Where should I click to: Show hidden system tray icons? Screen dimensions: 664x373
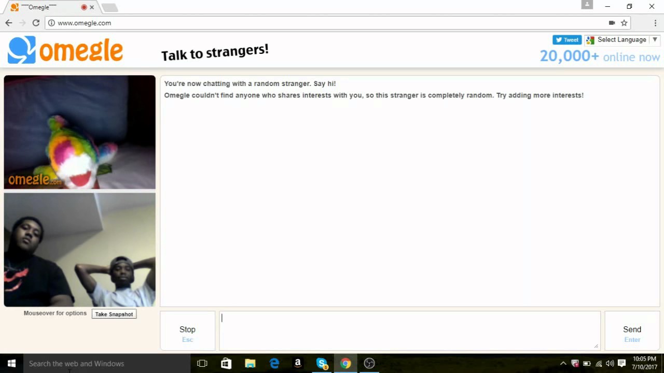point(563,364)
